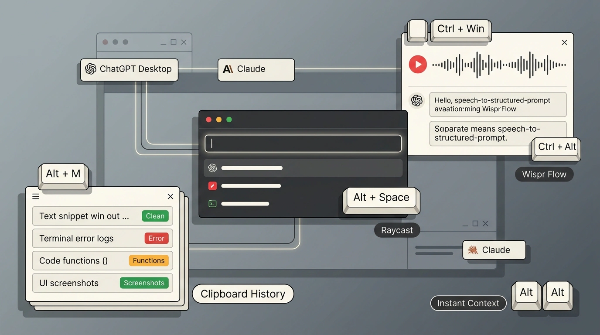Image resolution: width=600 pixels, height=335 pixels.
Task: Click the orange Functions tag
Action: [149, 260]
